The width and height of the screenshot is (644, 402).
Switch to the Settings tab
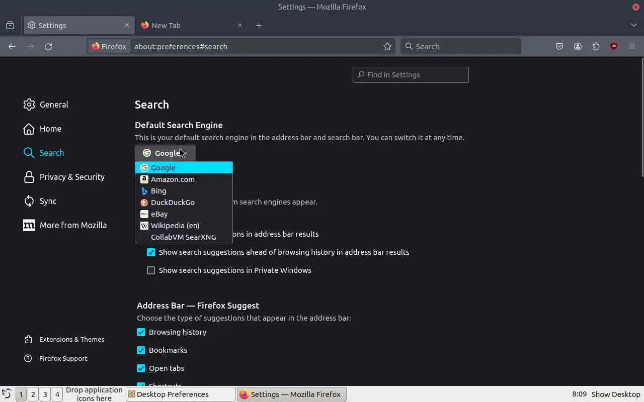(x=78, y=25)
